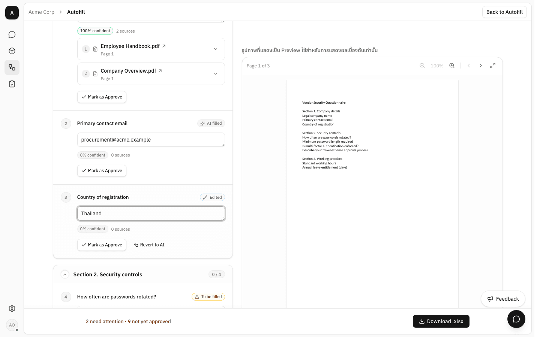Click the 100% zoom level text
540x337 pixels.
pos(437,66)
